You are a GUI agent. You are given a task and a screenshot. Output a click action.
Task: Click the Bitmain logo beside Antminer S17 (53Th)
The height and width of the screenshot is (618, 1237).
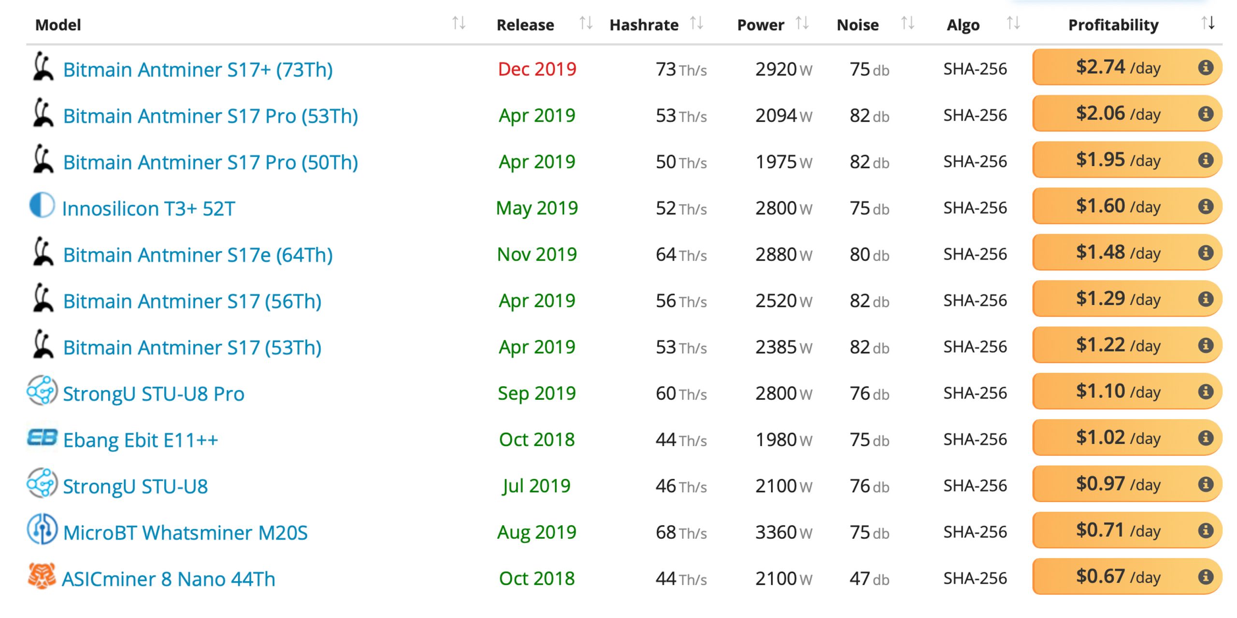(x=43, y=345)
